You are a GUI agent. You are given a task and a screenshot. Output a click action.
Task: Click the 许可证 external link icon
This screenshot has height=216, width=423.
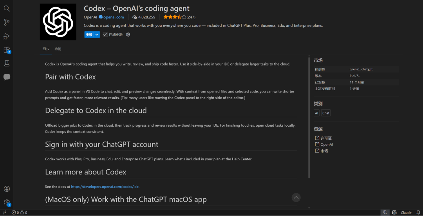tap(317, 138)
